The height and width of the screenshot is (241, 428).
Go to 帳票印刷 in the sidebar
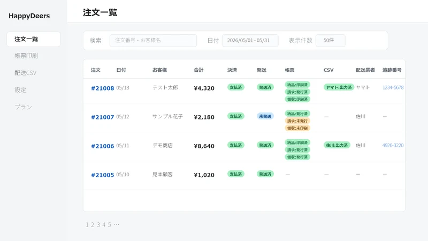(26, 56)
